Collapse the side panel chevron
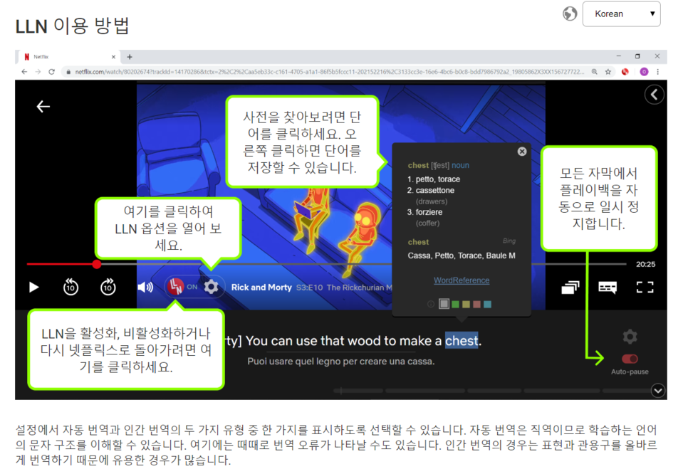 click(654, 94)
